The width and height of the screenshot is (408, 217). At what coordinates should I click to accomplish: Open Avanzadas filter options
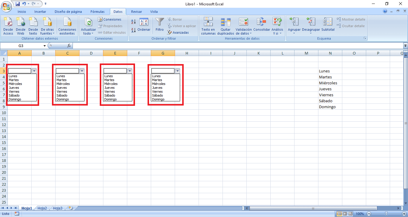pyautogui.click(x=178, y=32)
